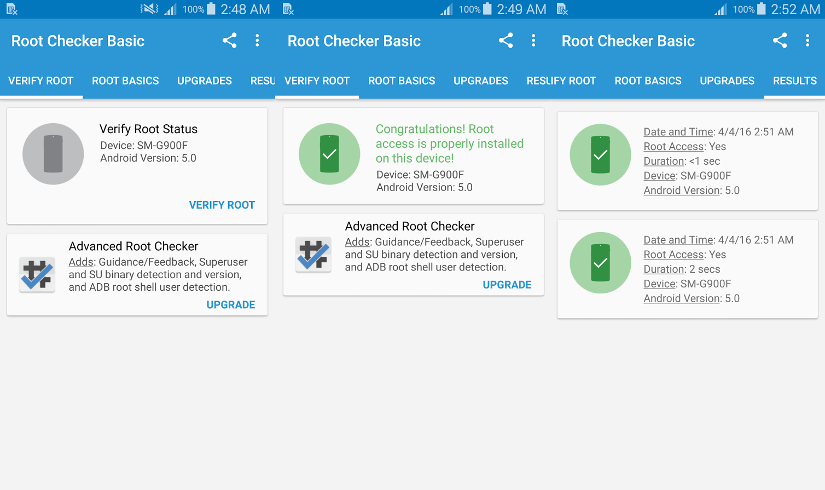Open overflow menu in 2:49 AM screen
This screenshot has height=490, width=825.
(x=533, y=41)
